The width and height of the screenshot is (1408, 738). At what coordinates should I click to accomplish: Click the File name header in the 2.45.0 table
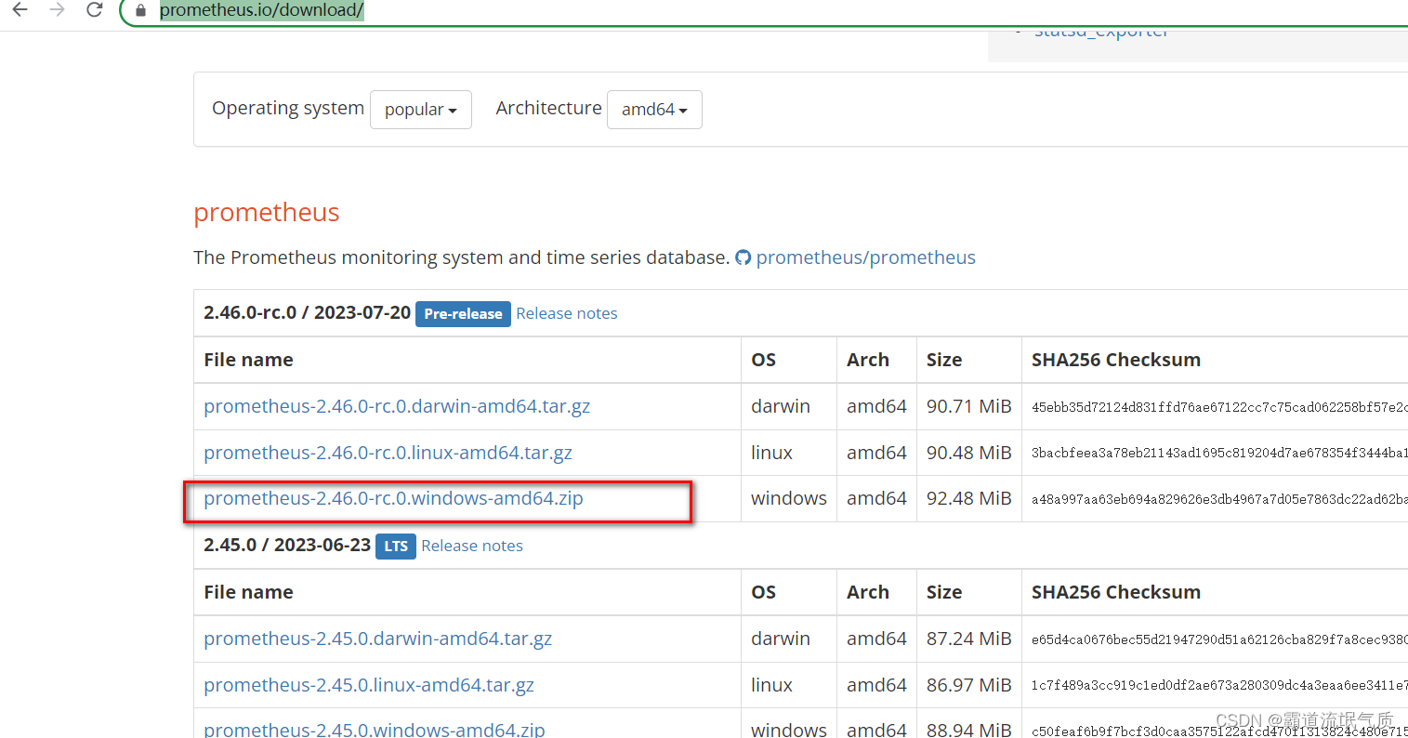pyautogui.click(x=248, y=592)
